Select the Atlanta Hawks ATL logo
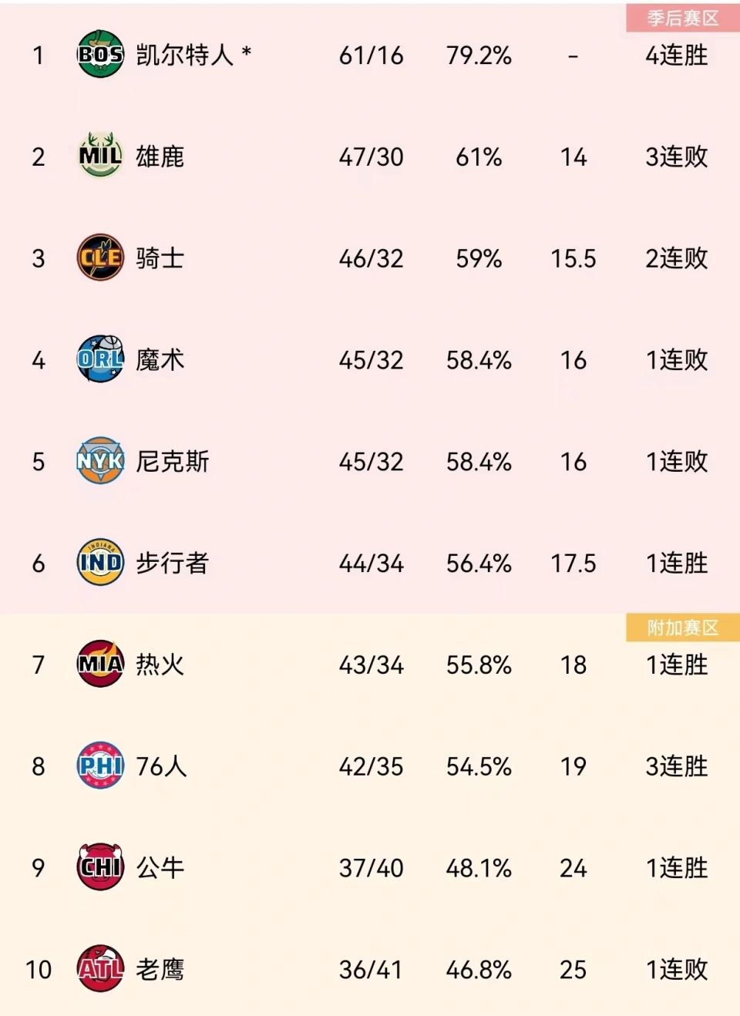 click(x=100, y=969)
